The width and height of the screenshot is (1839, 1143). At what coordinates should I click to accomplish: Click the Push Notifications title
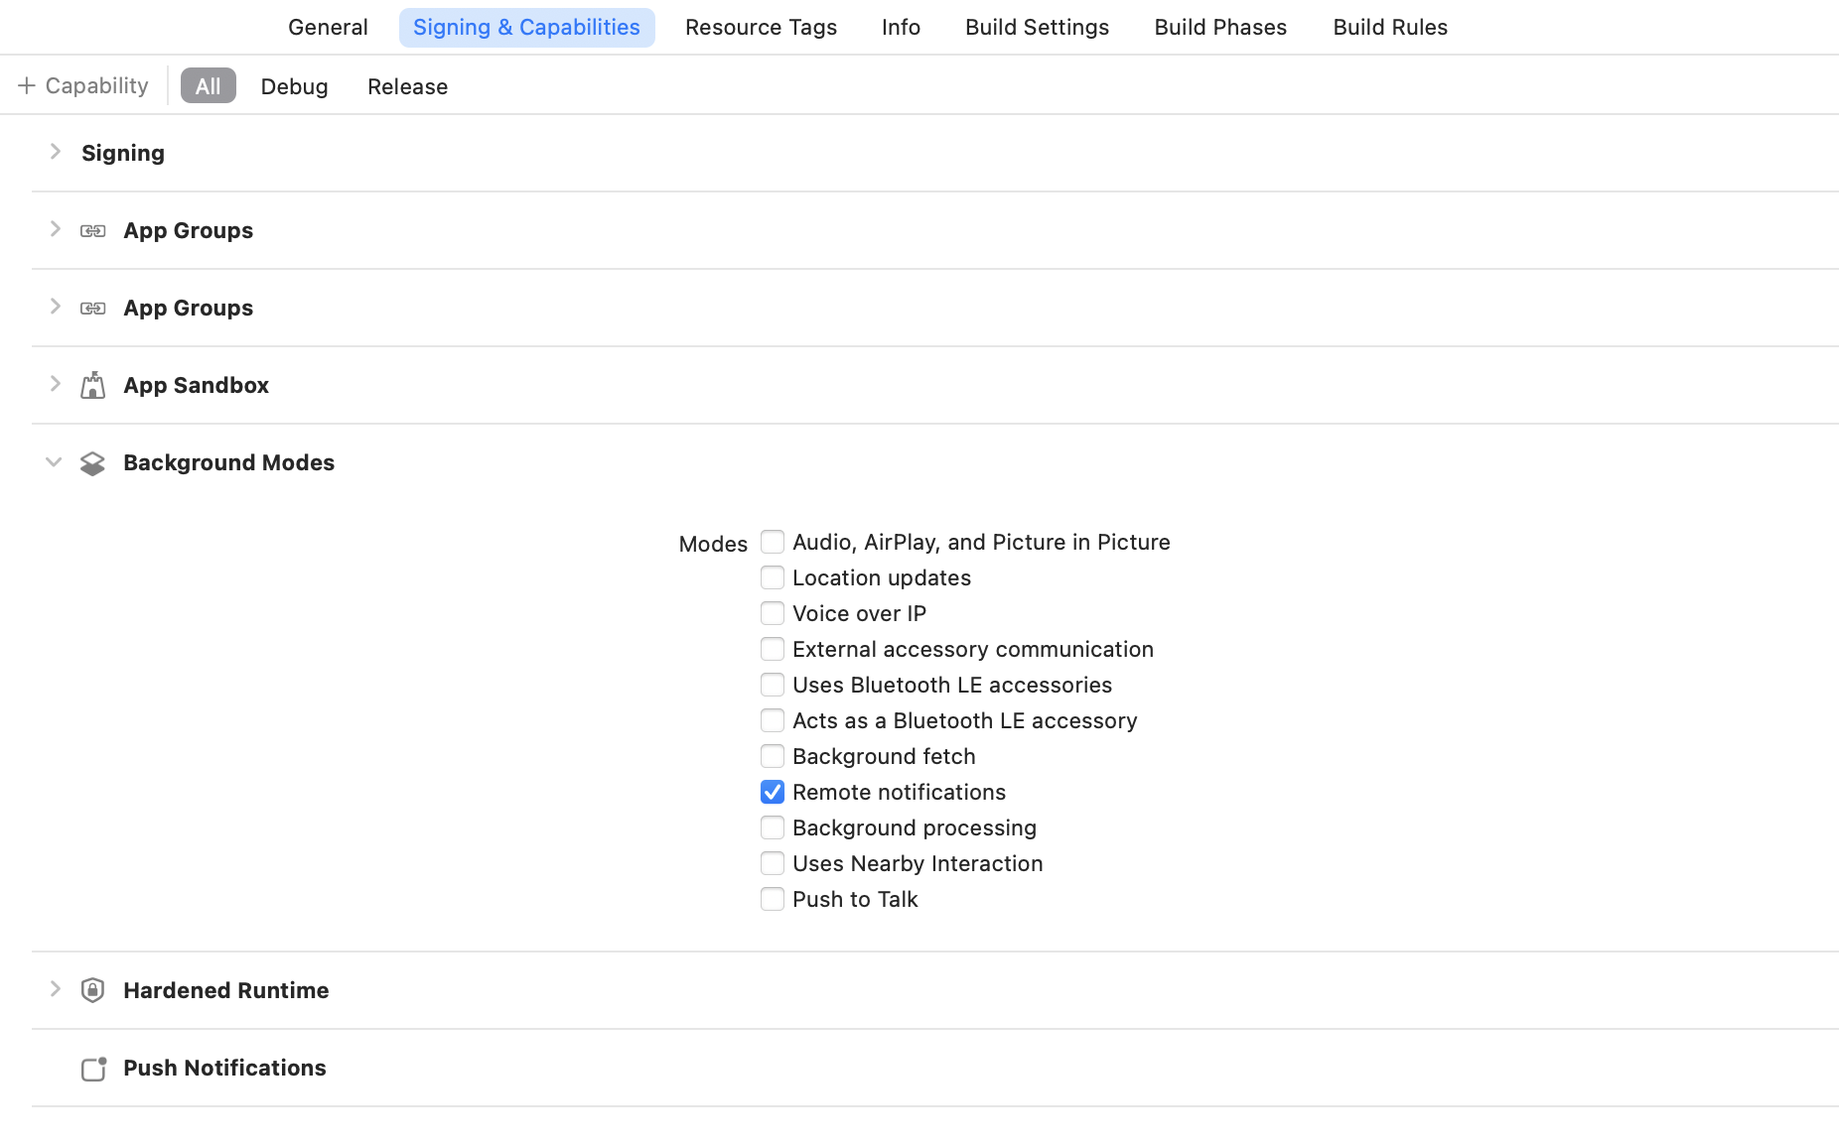tap(224, 1068)
